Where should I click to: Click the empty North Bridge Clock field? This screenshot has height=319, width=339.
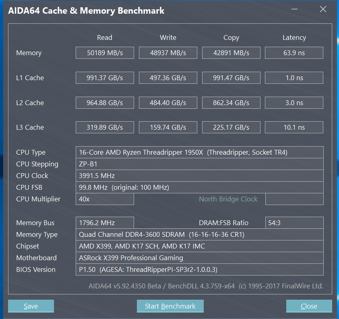coord(294,199)
